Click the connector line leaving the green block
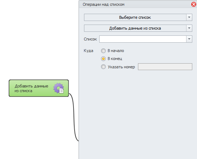The image size is (197, 159). [x=74, y=117]
